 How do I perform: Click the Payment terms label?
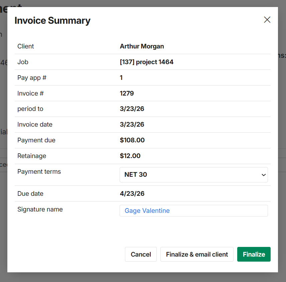click(x=39, y=172)
